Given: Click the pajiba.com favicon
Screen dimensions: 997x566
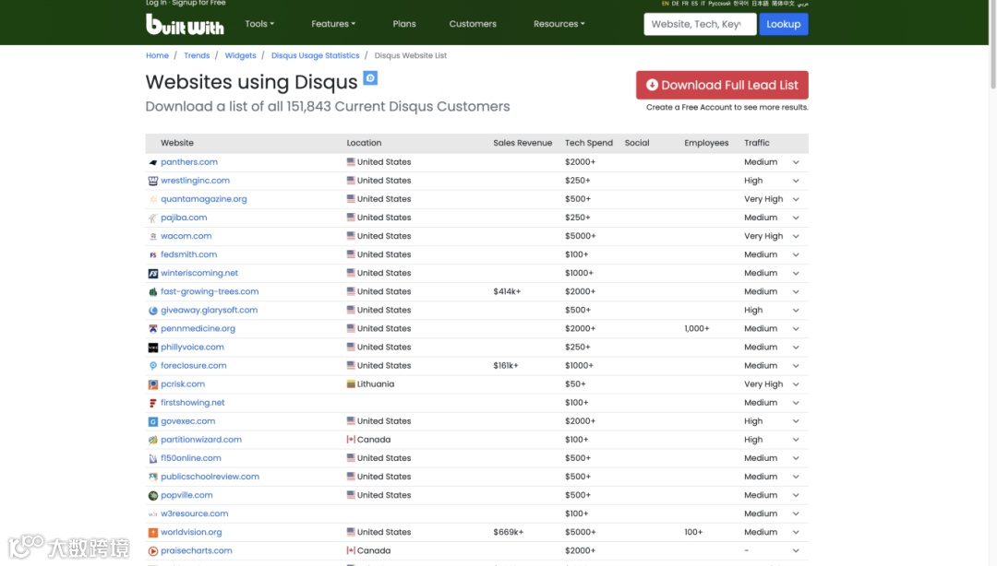Looking at the screenshot, I should (152, 218).
